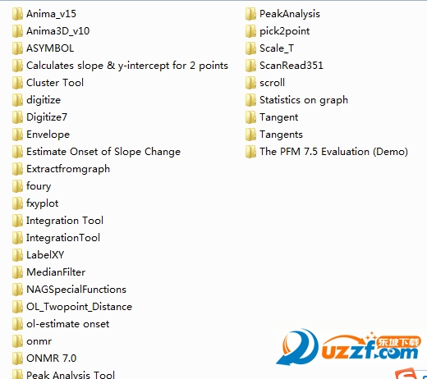Click the 'scroll' folder name text
Image resolution: width=427 pixels, height=379 pixels.
point(272,83)
